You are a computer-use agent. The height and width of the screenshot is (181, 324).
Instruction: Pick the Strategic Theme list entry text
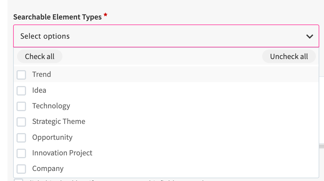pos(59,121)
